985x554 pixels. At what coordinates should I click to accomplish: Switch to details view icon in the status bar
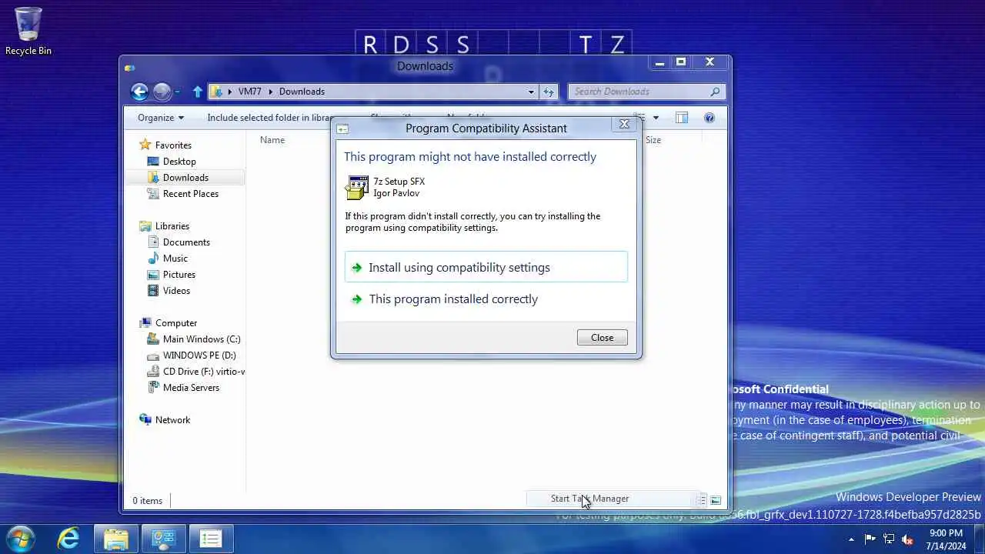click(701, 500)
